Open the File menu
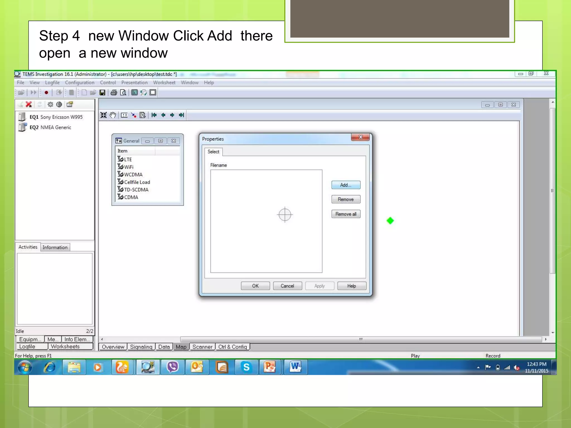The width and height of the screenshot is (571, 428). pos(20,82)
